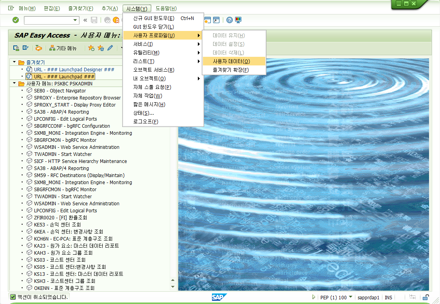Select 사용자 데이터 in the submenu
Screen dimensions: 440x304
click(231, 61)
